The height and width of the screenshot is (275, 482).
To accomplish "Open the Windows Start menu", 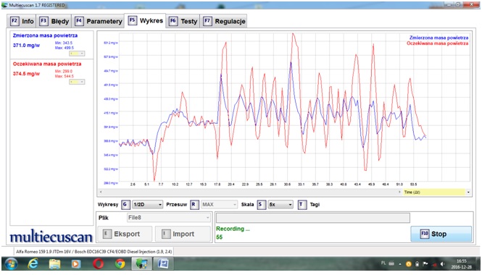I will pyautogui.click(x=11, y=264).
